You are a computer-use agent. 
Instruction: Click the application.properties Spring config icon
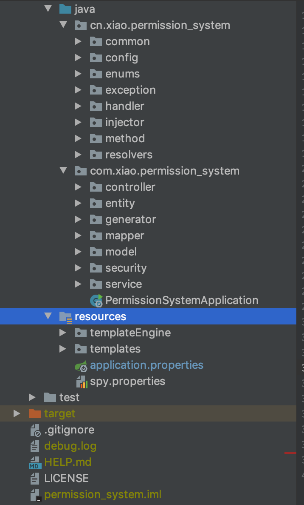[81, 366]
